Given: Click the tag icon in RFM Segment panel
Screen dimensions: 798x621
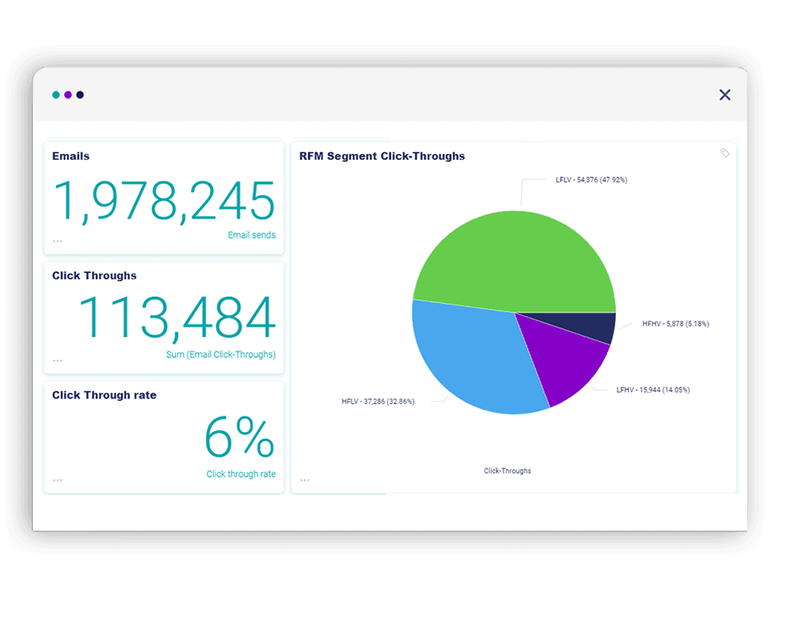Looking at the screenshot, I should coord(725,153).
